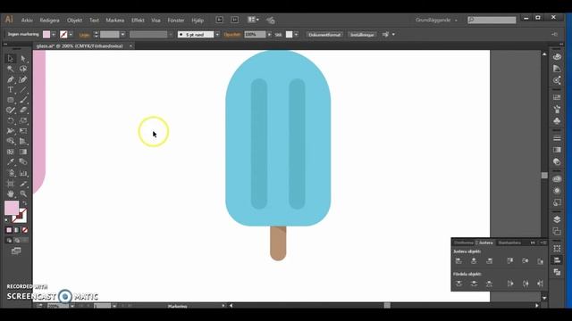Close the glass.ai document tab
572x321 pixels.
pyautogui.click(x=130, y=46)
